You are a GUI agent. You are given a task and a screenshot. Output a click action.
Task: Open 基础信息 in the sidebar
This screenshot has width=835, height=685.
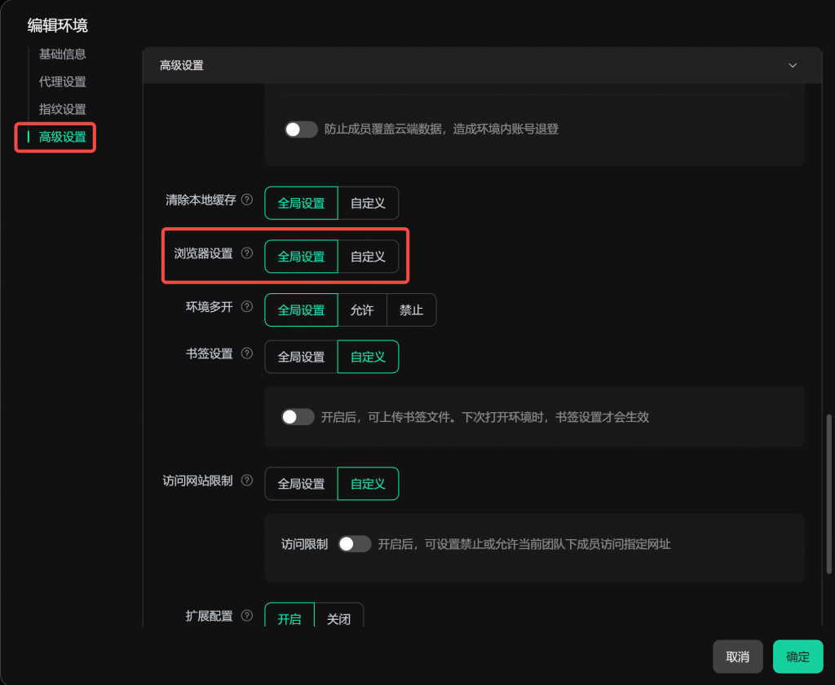63,54
